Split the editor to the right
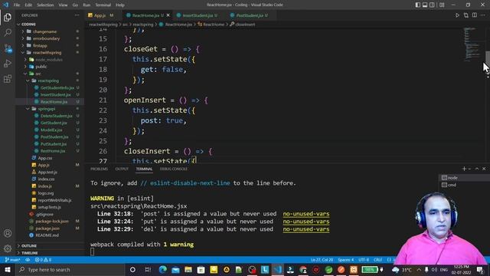490x276 pixels. [x=475, y=15]
